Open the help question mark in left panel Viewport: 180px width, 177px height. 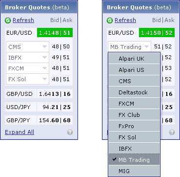70,133
